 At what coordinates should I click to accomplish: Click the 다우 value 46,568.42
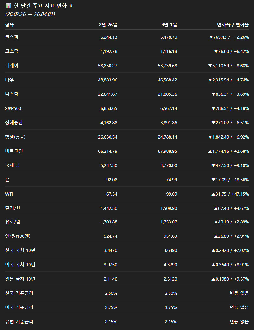167,80
